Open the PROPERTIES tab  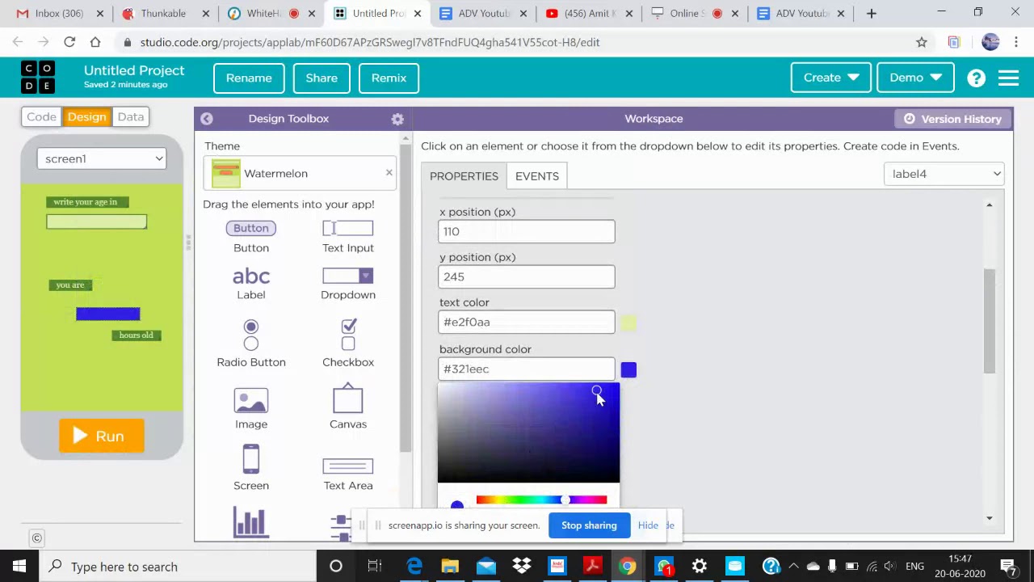pos(464,176)
